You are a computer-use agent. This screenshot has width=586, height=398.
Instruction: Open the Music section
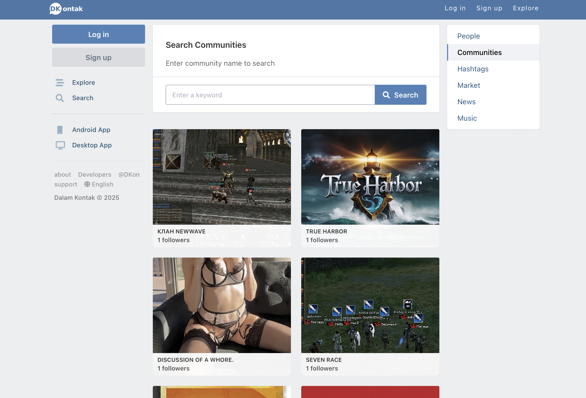point(467,118)
